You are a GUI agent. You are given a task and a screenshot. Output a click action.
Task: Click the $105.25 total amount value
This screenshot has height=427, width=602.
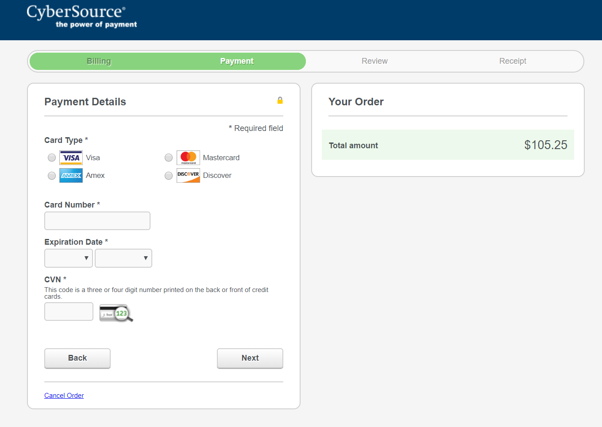point(546,145)
